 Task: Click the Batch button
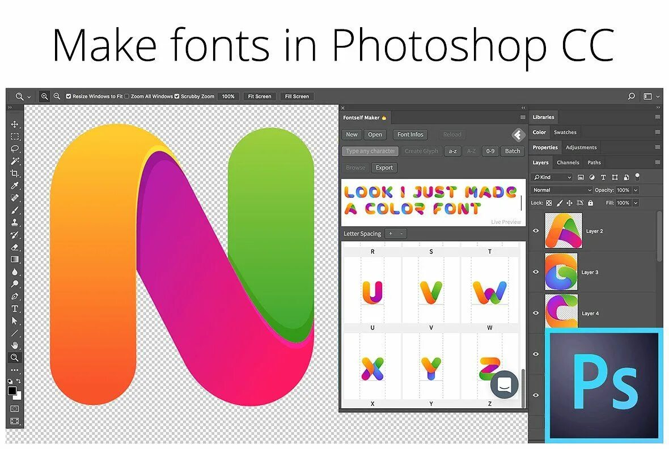pos(513,151)
